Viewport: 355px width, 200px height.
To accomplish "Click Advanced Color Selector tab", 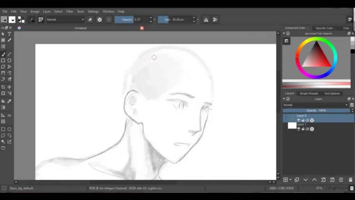I will (296, 28).
